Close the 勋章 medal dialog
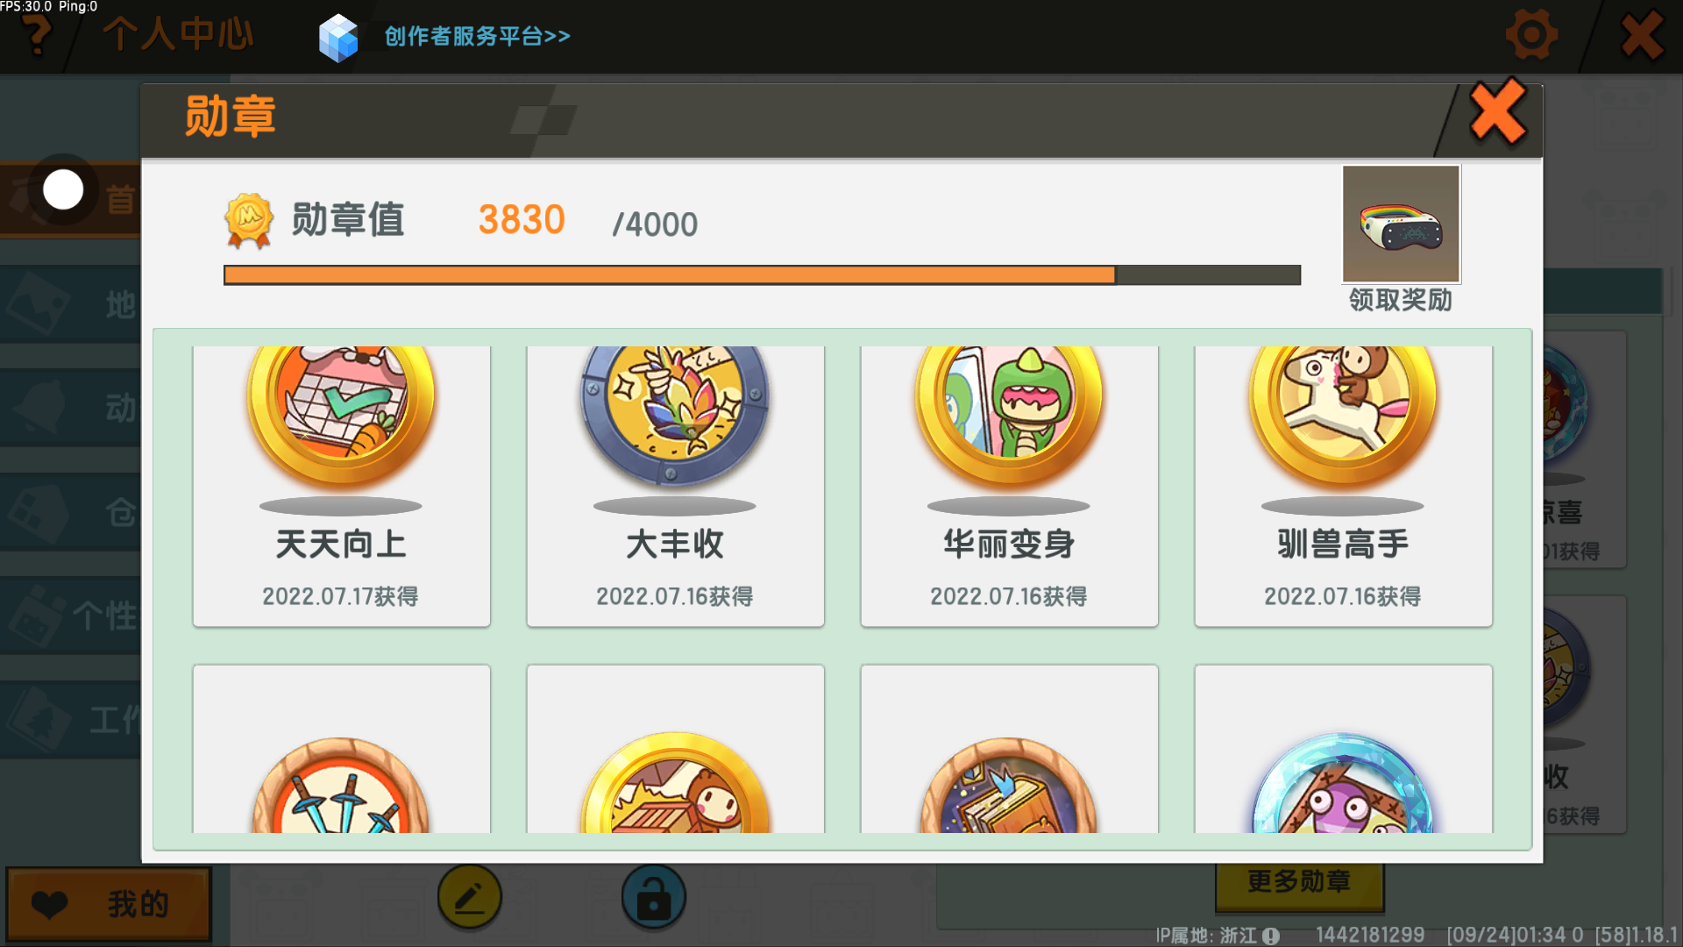The width and height of the screenshot is (1683, 947). (x=1498, y=112)
